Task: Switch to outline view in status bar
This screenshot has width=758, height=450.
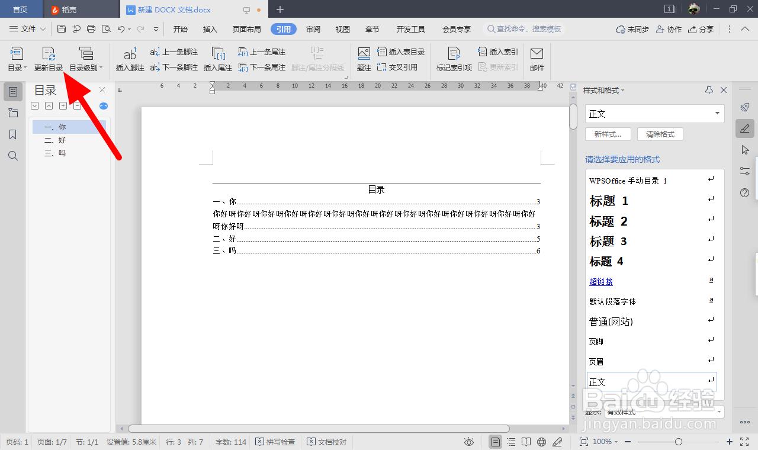Action: [511, 442]
